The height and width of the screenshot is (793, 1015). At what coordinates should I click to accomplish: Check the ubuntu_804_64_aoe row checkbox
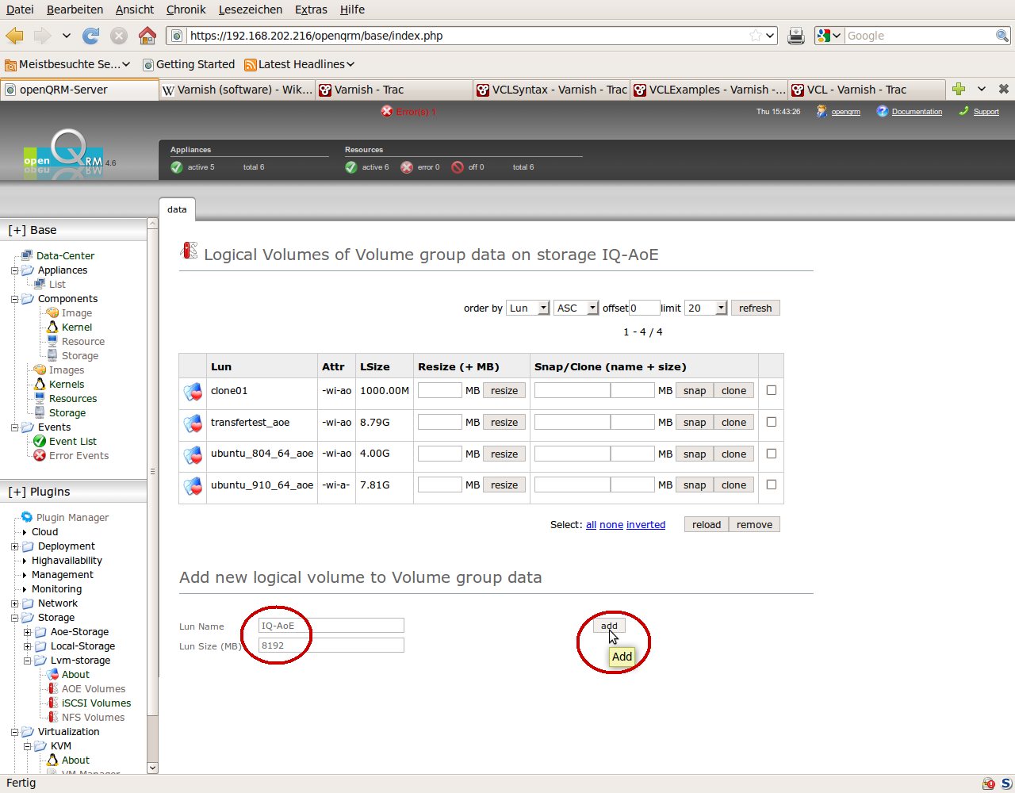pyautogui.click(x=771, y=454)
